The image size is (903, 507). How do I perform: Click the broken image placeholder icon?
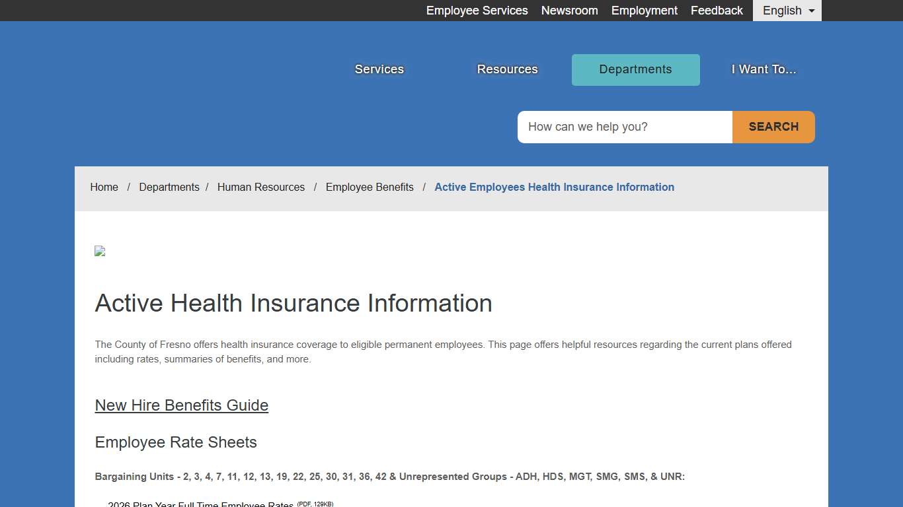coord(99,251)
